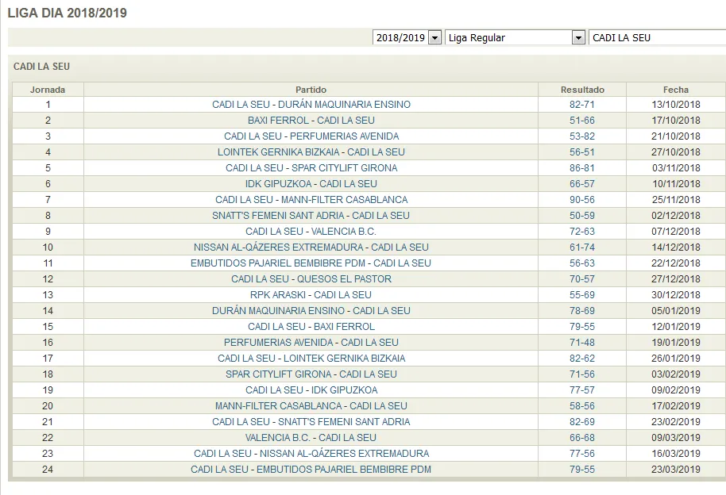Screen dimensions: 726x495
Task: Open match CADI LA SEU - LOINTEK GERNIKA BIZKAIA
Action: tap(311, 358)
